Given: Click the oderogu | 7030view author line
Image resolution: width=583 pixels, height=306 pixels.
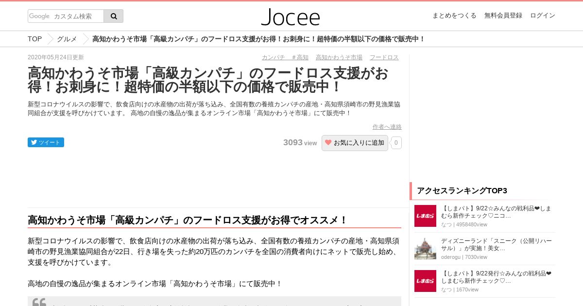Looking at the screenshot, I should [464, 257].
